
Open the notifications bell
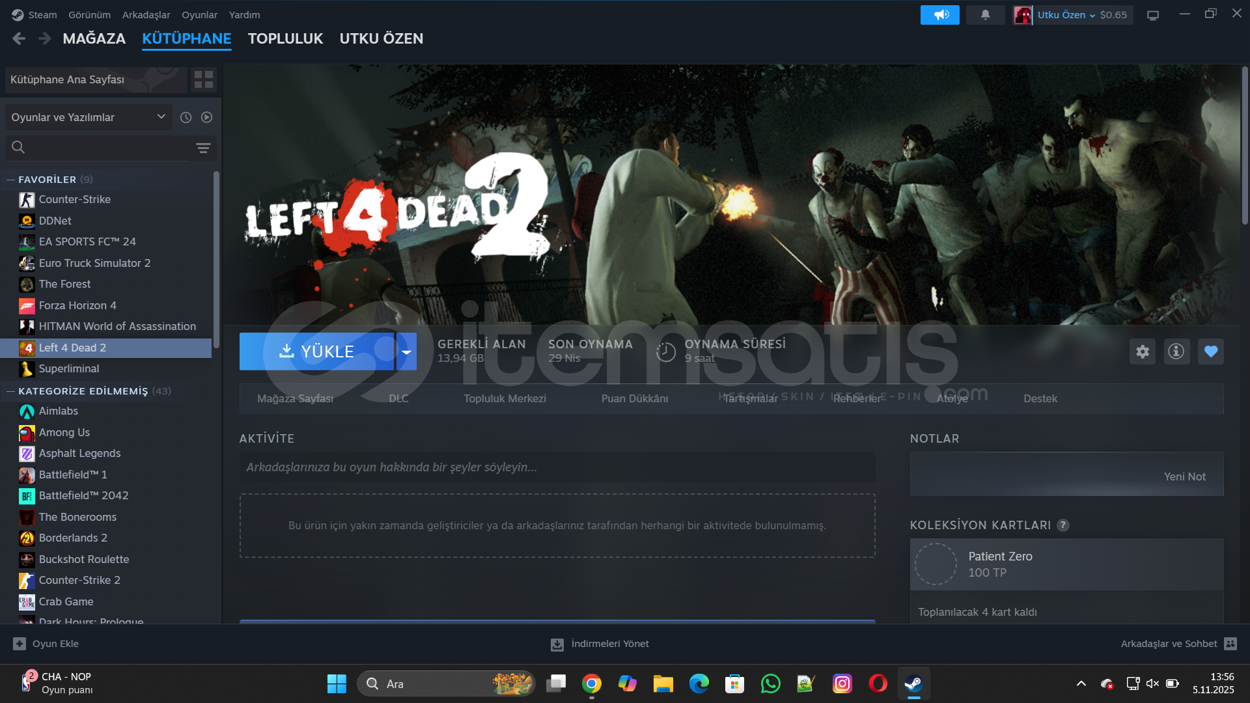(x=985, y=14)
